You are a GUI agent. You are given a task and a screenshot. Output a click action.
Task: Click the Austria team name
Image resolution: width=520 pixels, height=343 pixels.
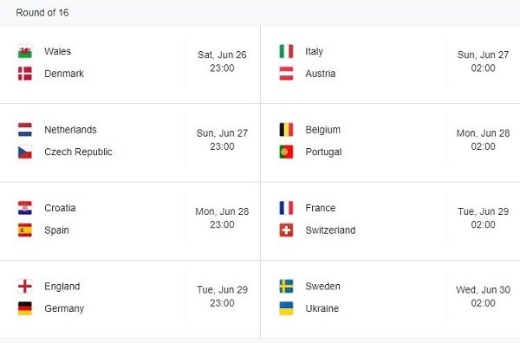pos(321,74)
